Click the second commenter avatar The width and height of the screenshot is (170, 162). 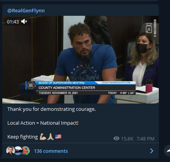click(18, 150)
